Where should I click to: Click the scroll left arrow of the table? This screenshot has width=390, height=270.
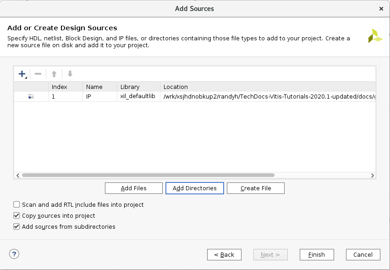pyautogui.click(x=18, y=176)
